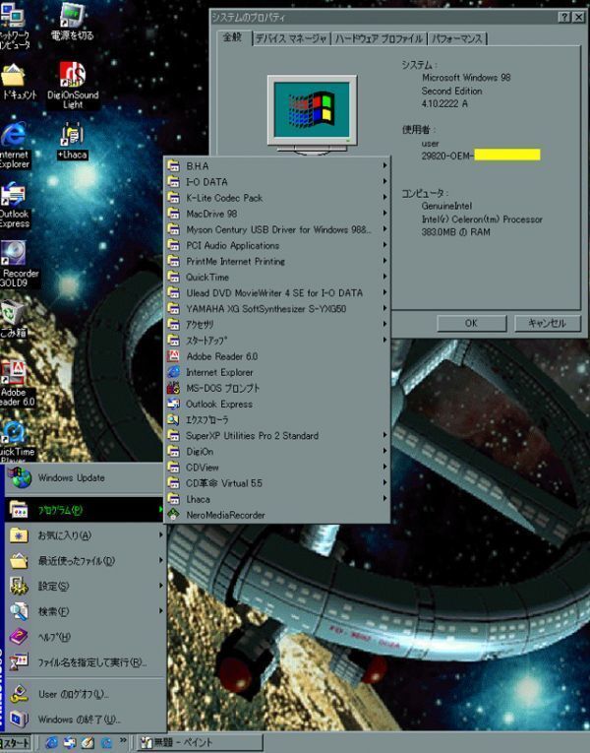Launch Outlook Express from Programs menu
Viewport: 590px width, 753px height.
[x=277, y=404]
